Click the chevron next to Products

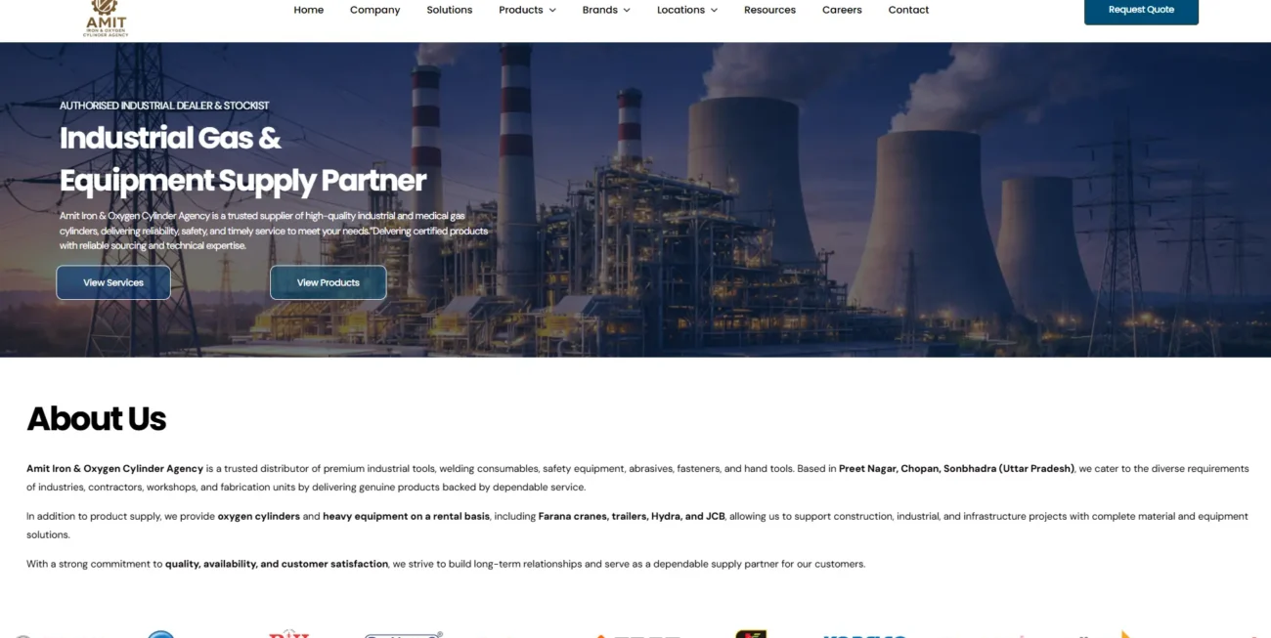coord(551,10)
